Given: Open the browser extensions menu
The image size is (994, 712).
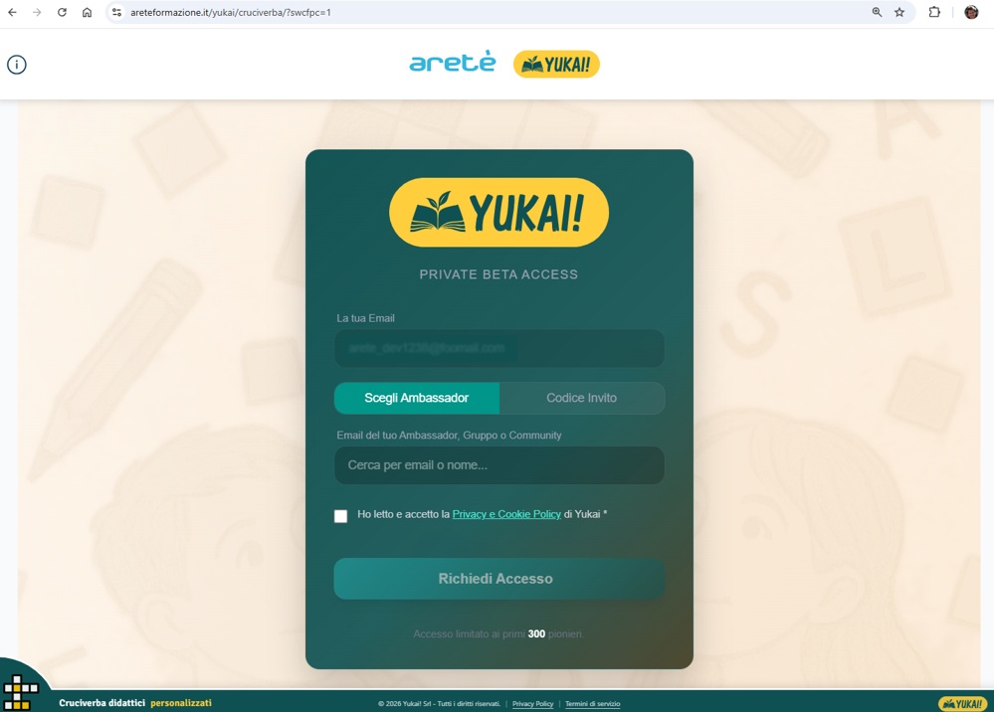Looking at the screenshot, I should (934, 12).
